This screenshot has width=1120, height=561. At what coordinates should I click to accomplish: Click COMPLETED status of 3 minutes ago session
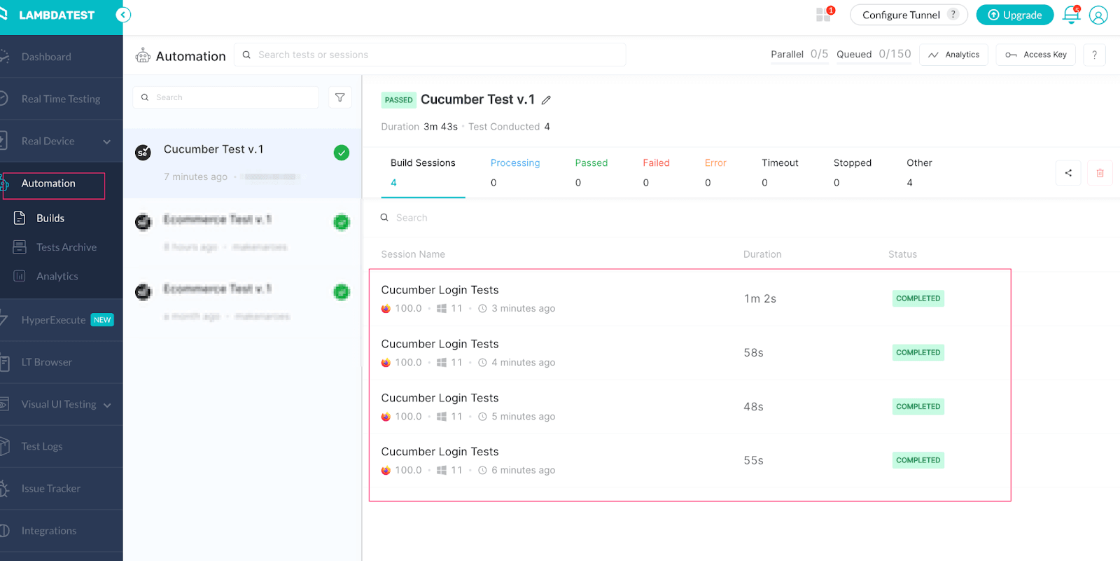click(x=918, y=298)
